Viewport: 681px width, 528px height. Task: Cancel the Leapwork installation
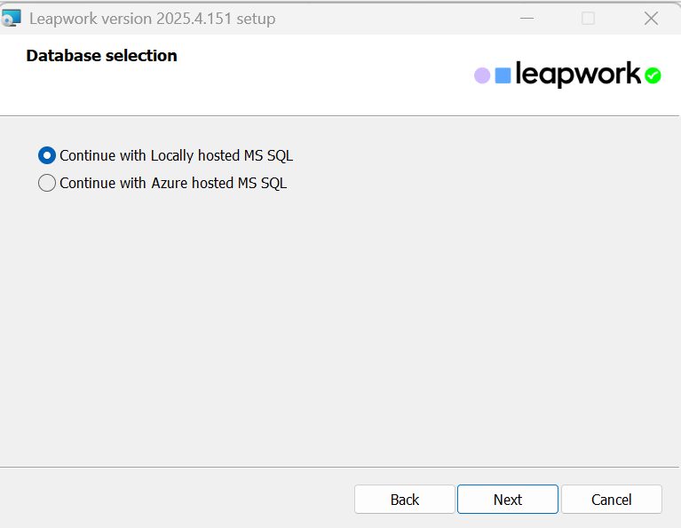[x=611, y=500]
